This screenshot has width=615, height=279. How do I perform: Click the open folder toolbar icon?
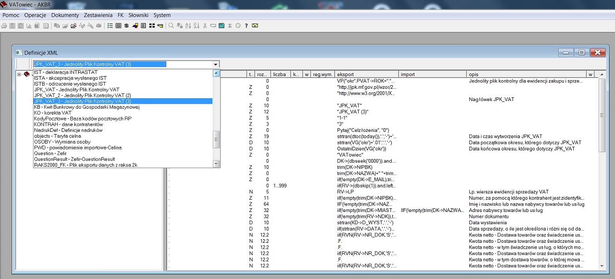(x=74, y=26)
